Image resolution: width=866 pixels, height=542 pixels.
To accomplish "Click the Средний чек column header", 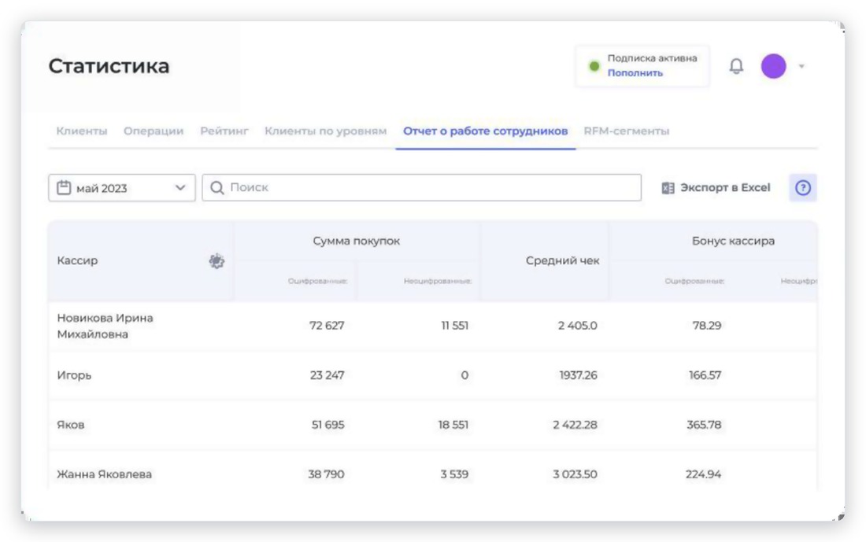I will [562, 260].
